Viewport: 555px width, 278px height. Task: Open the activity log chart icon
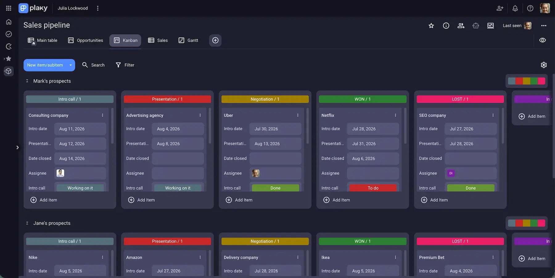point(490,26)
